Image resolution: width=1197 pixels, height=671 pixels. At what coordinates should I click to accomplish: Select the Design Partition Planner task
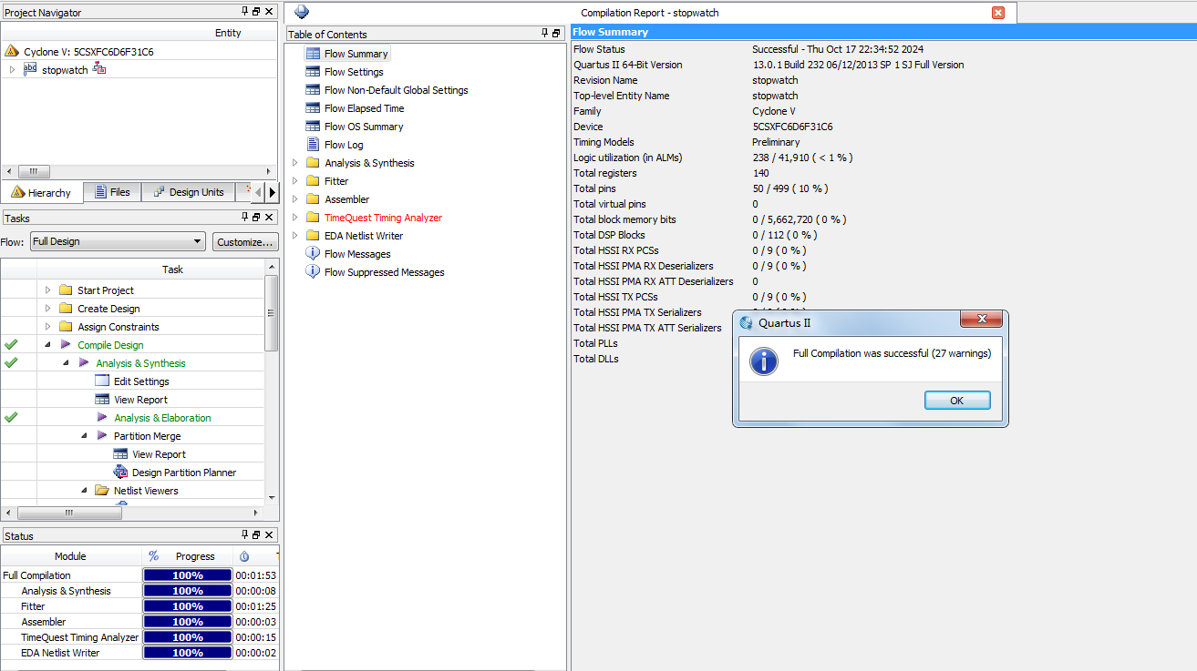[184, 473]
